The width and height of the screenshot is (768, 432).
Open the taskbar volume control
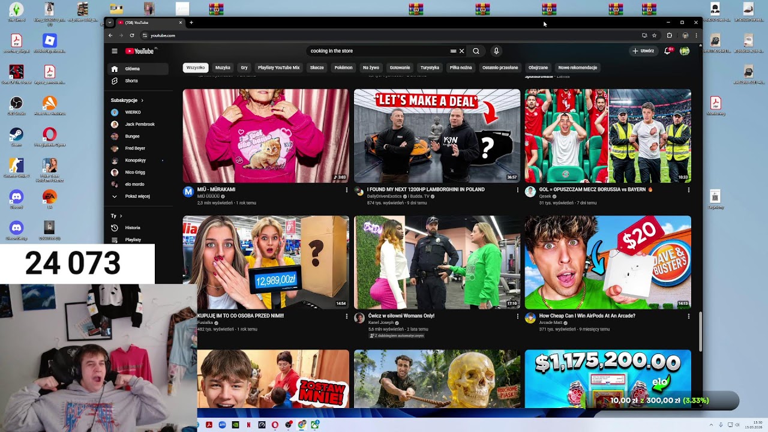738,425
